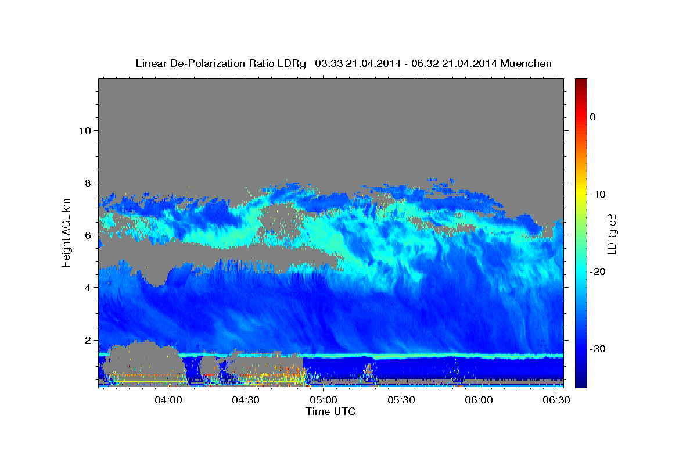
Task: Click the -30 dB colorbar tick label
Action: pos(598,349)
